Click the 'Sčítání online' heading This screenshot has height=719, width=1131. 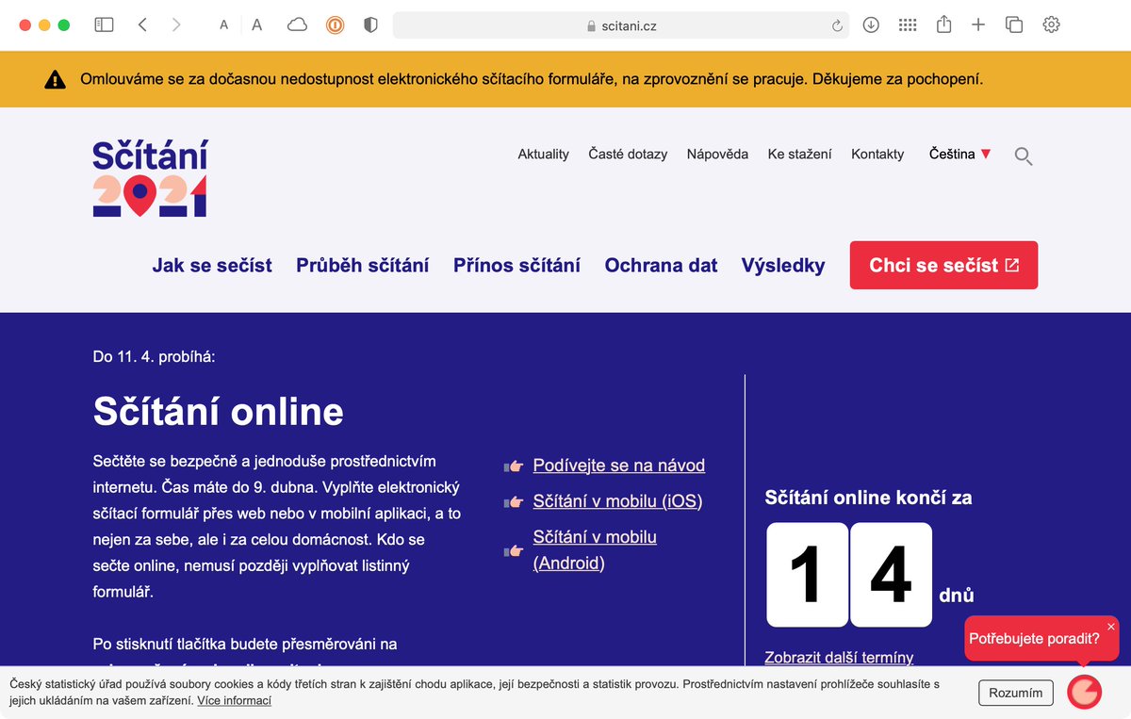coord(219,412)
